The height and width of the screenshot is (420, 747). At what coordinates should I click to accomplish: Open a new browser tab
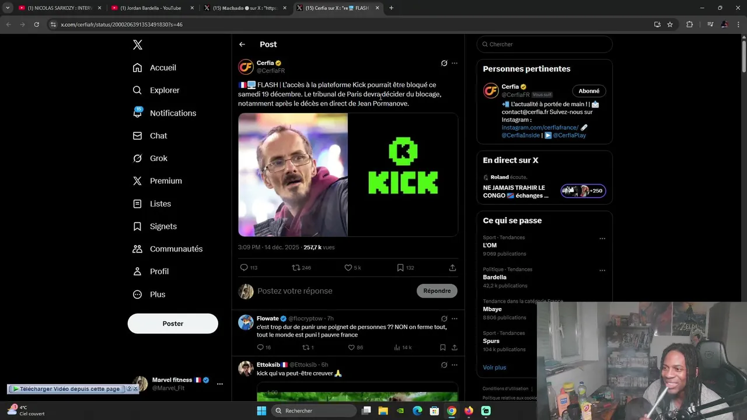coord(392,8)
